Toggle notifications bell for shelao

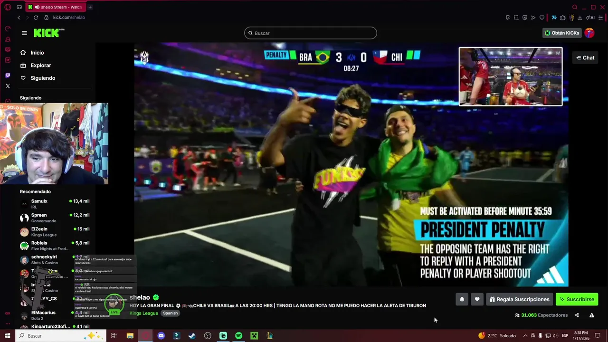coord(462,299)
